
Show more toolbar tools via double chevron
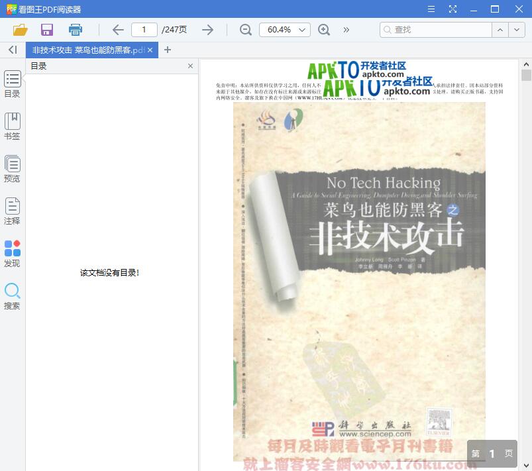coord(346,30)
